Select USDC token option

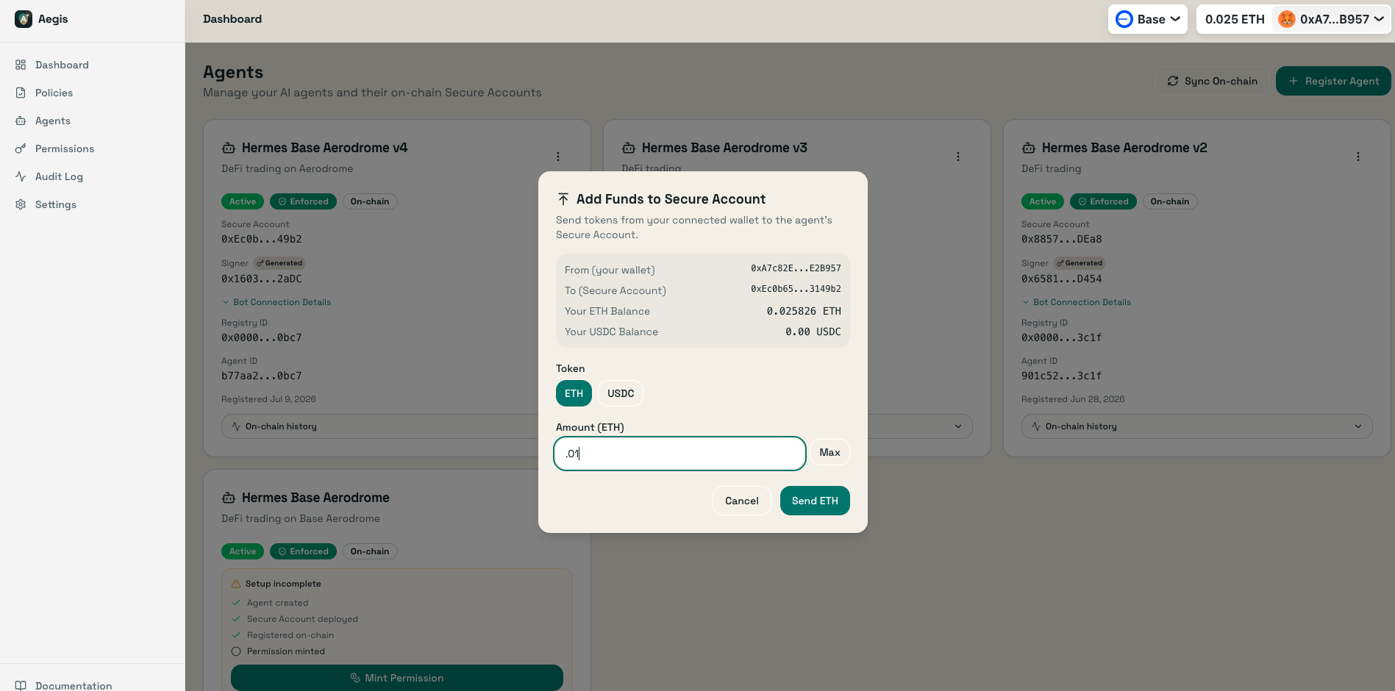click(x=621, y=393)
